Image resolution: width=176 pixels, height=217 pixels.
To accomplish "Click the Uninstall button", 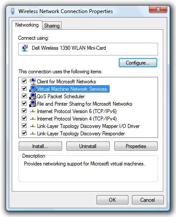I will point(88,146).
